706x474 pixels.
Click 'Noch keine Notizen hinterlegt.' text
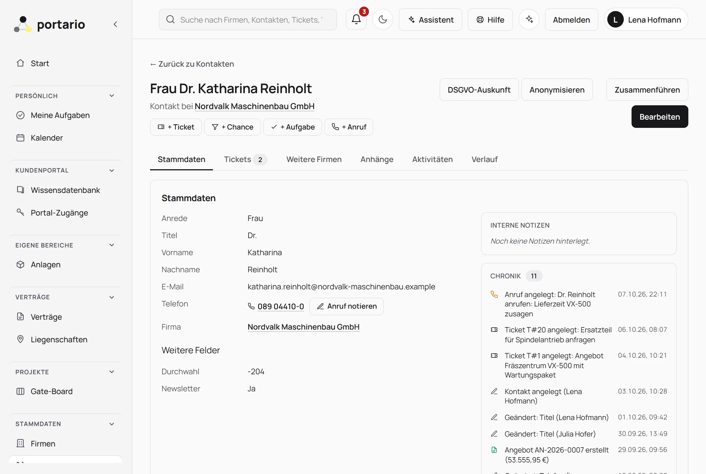pyautogui.click(x=540, y=241)
